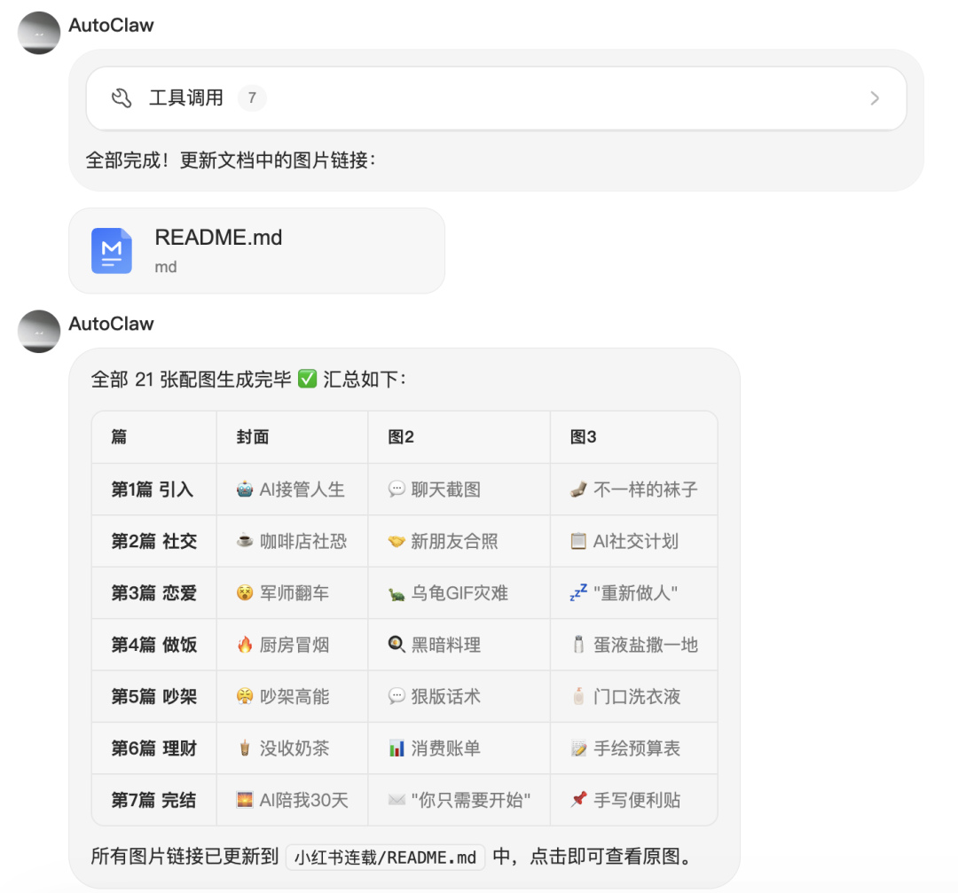Click the bar chart emoji beside 消费账单
The width and height of the screenshot is (958, 893).
[x=397, y=748]
